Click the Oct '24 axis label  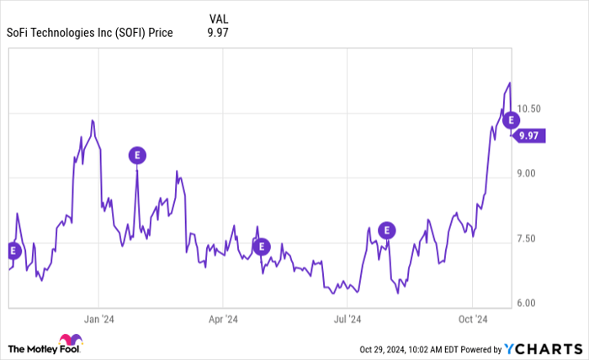click(473, 320)
